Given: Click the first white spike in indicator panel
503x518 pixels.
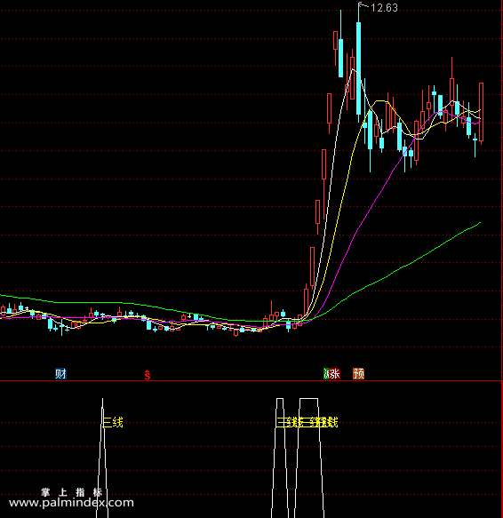Looking at the screenshot, I should pos(102,458).
